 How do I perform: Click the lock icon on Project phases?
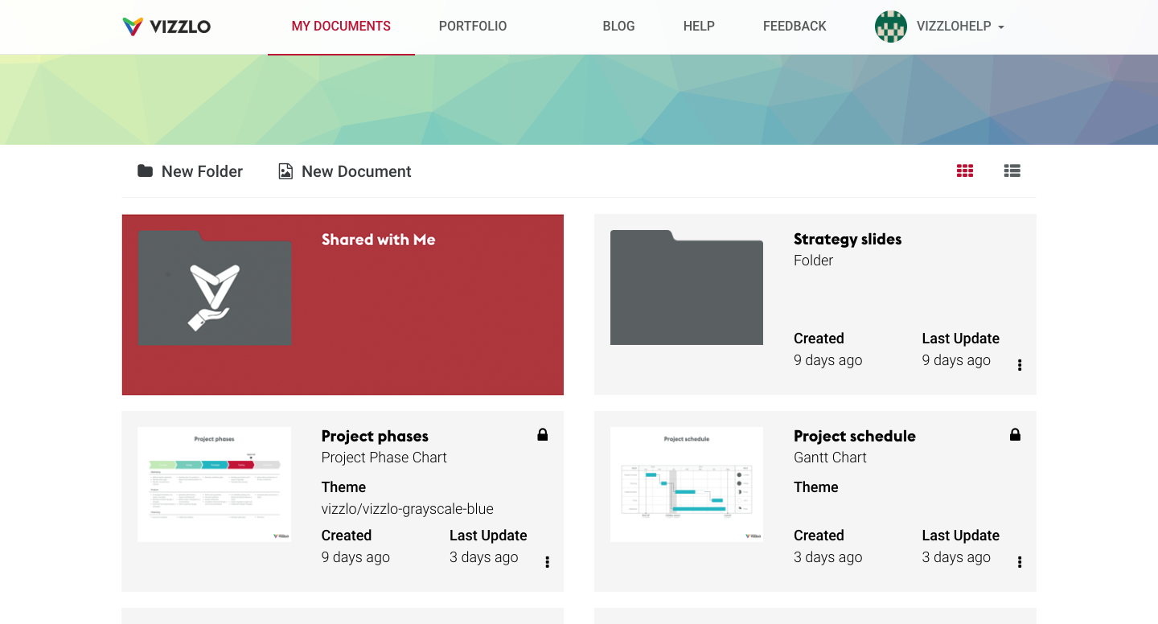click(543, 435)
